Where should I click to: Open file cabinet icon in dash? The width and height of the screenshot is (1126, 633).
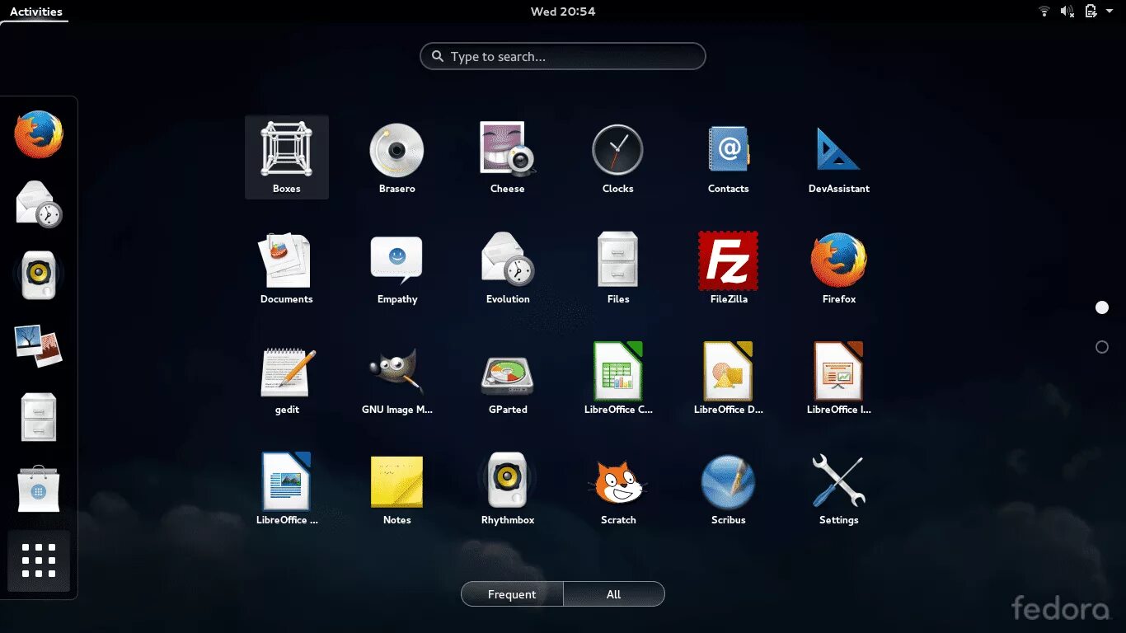point(39,417)
